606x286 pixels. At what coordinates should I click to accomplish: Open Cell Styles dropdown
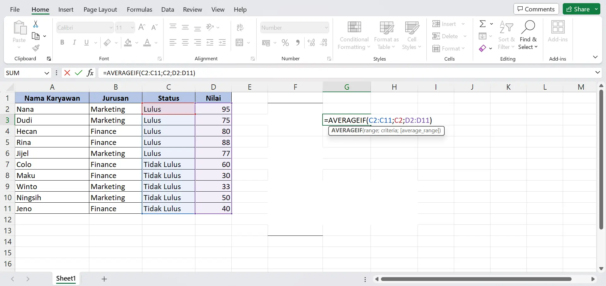[412, 35]
